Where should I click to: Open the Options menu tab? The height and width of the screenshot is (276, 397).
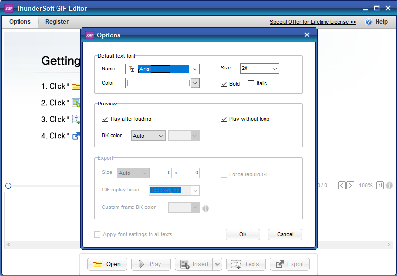[x=20, y=22]
